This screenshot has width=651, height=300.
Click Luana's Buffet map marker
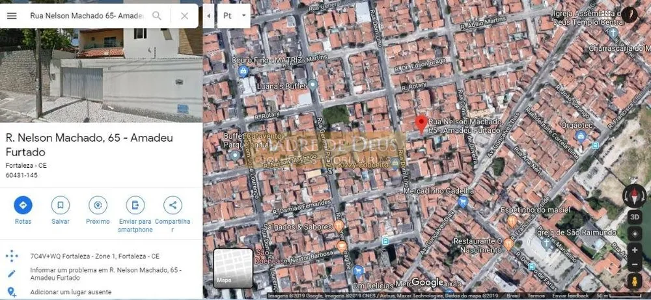click(x=312, y=87)
